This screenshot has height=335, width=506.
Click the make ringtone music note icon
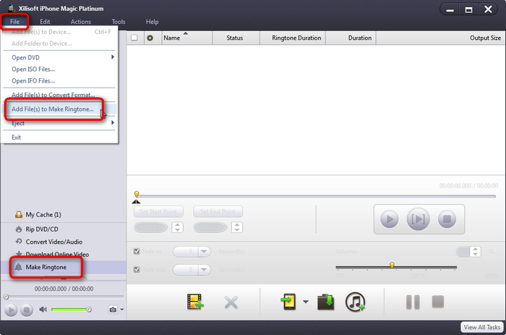pyautogui.click(x=356, y=302)
